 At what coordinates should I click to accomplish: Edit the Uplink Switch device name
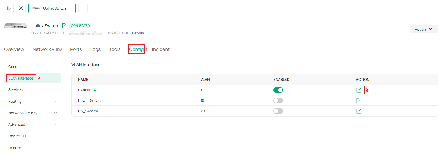click(x=65, y=25)
